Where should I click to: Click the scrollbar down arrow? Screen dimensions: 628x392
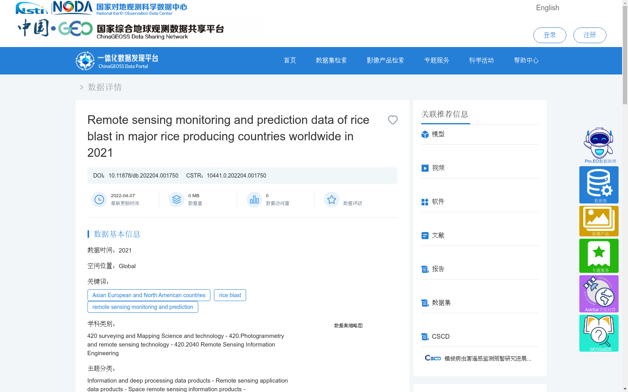pyautogui.click(x=625, y=389)
